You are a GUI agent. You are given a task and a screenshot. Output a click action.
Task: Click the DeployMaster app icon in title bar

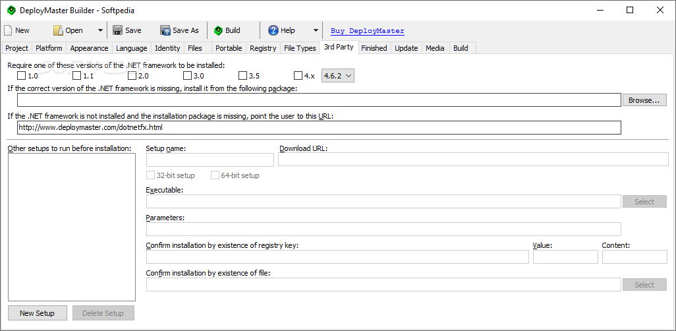[x=11, y=11]
